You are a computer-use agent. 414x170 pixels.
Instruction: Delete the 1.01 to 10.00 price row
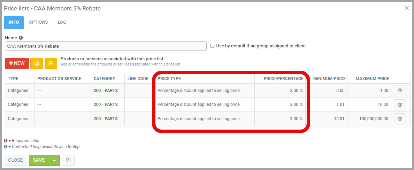[x=400, y=105]
